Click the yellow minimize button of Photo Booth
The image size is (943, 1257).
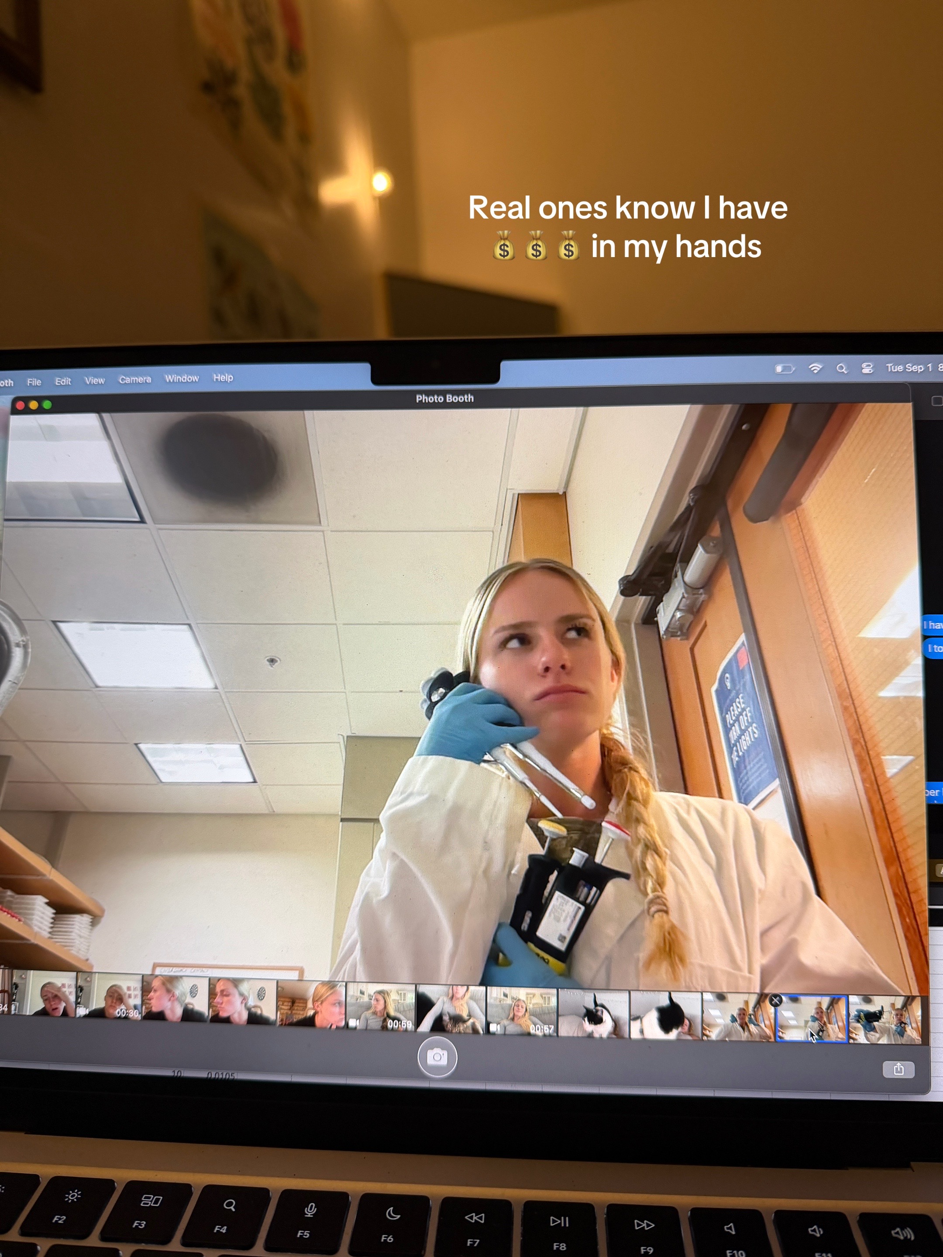pyautogui.click(x=34, y=405)
